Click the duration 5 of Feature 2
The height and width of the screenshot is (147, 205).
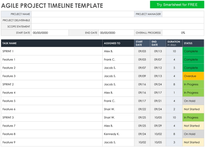pyautogui.click(x=174, y=68)
